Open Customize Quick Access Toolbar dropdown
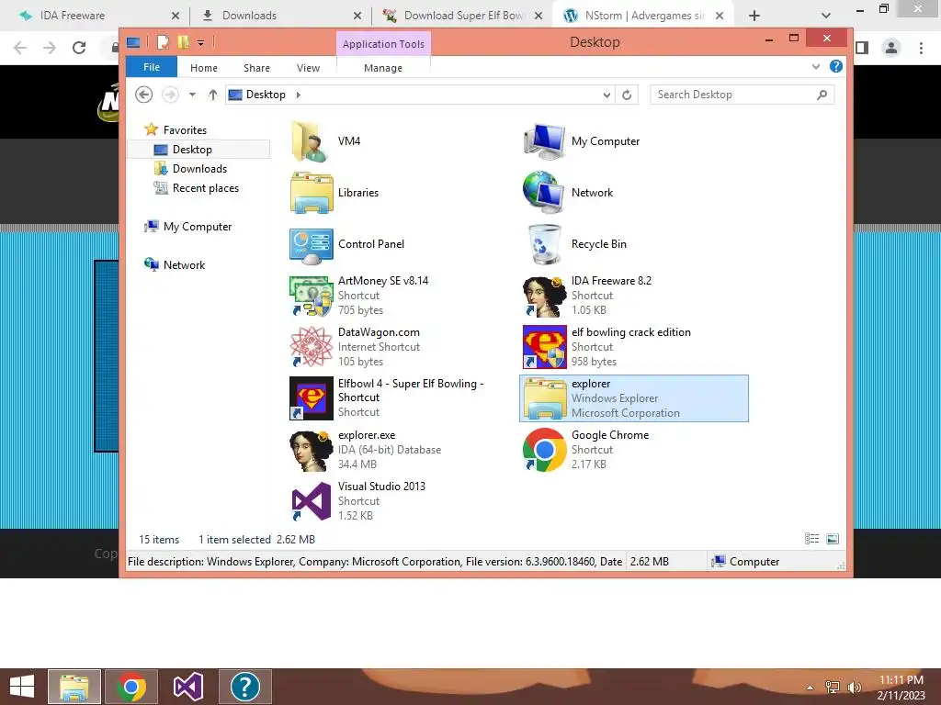This screenshot has height=705, width=941. (x=201, y=43)
